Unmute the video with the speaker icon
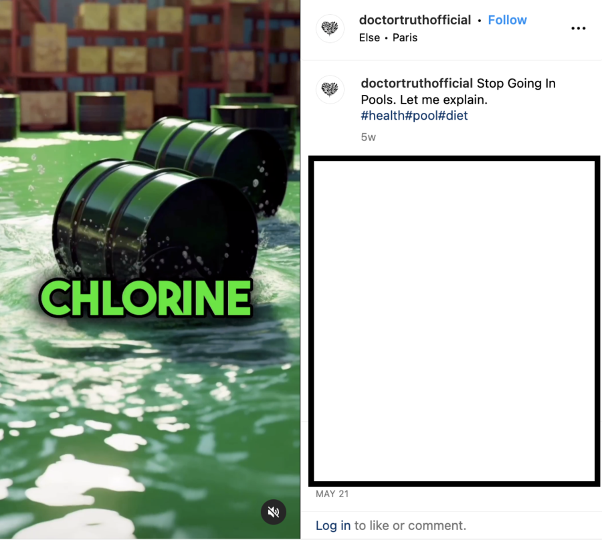 point(274,512)
